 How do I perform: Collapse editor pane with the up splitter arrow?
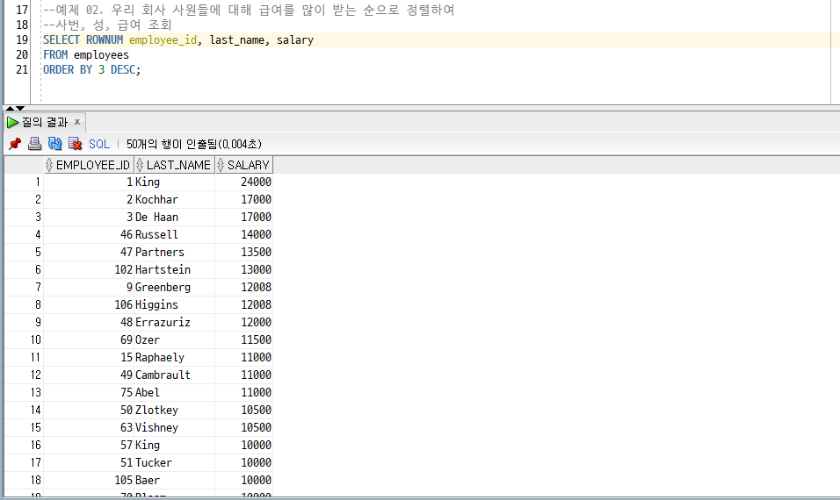coord(10,108)
